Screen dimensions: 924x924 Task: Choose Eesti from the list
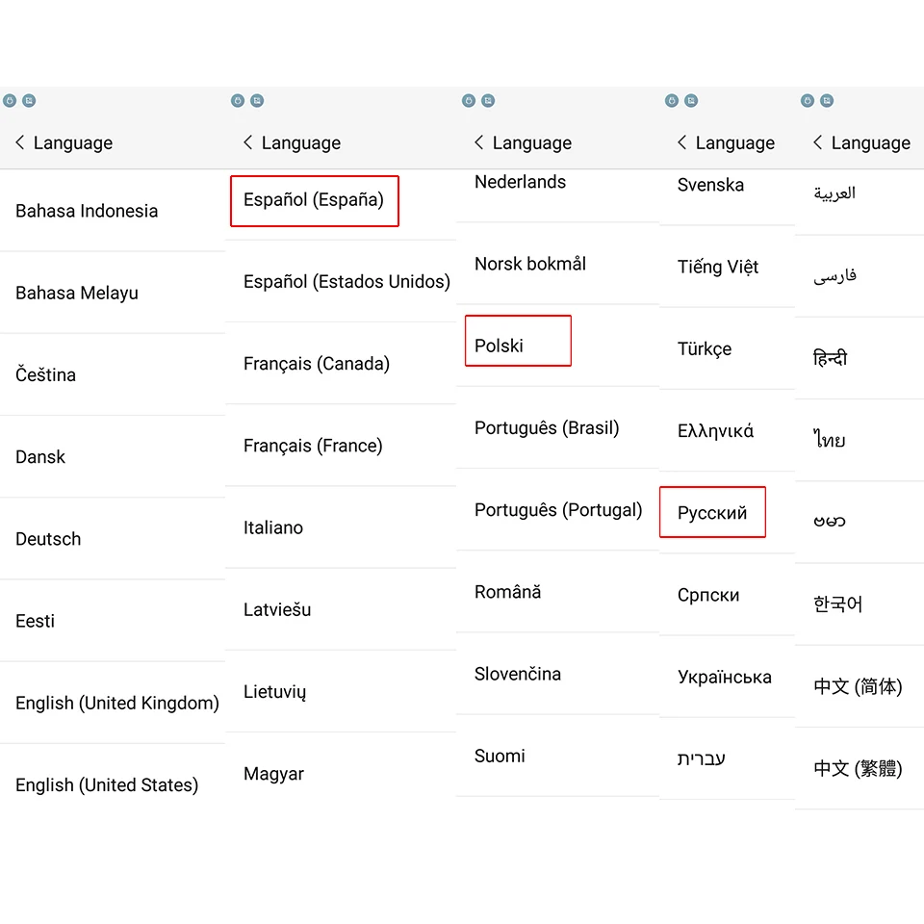pos(113,621)
